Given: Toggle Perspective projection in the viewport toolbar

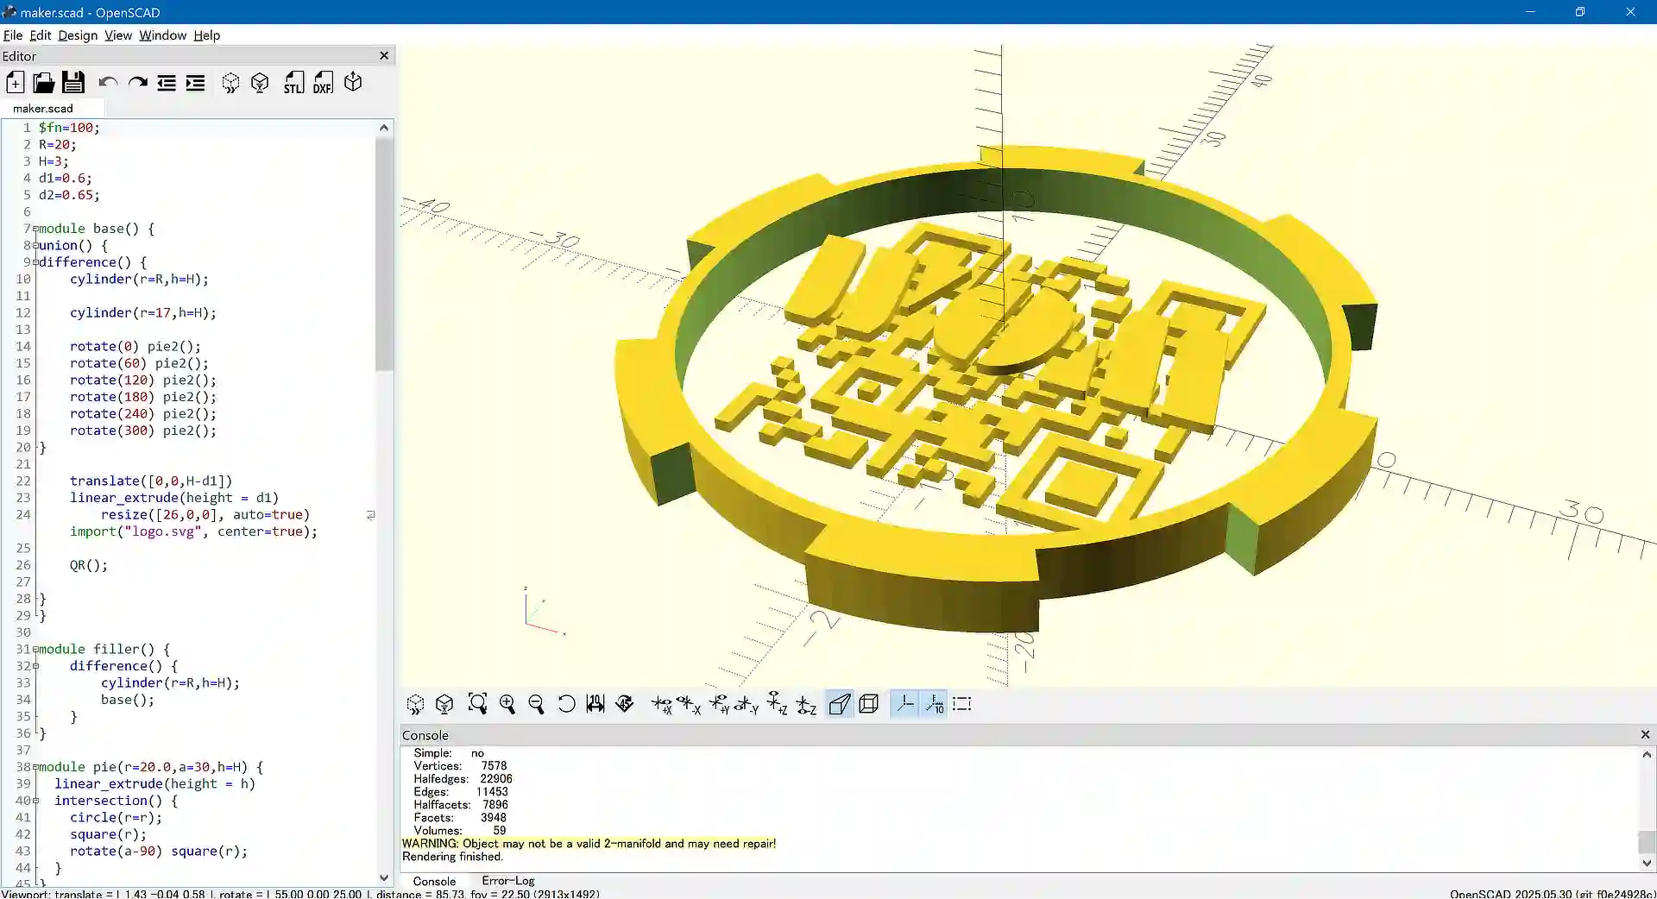Looking at the screenshot, I should [840, 704].
